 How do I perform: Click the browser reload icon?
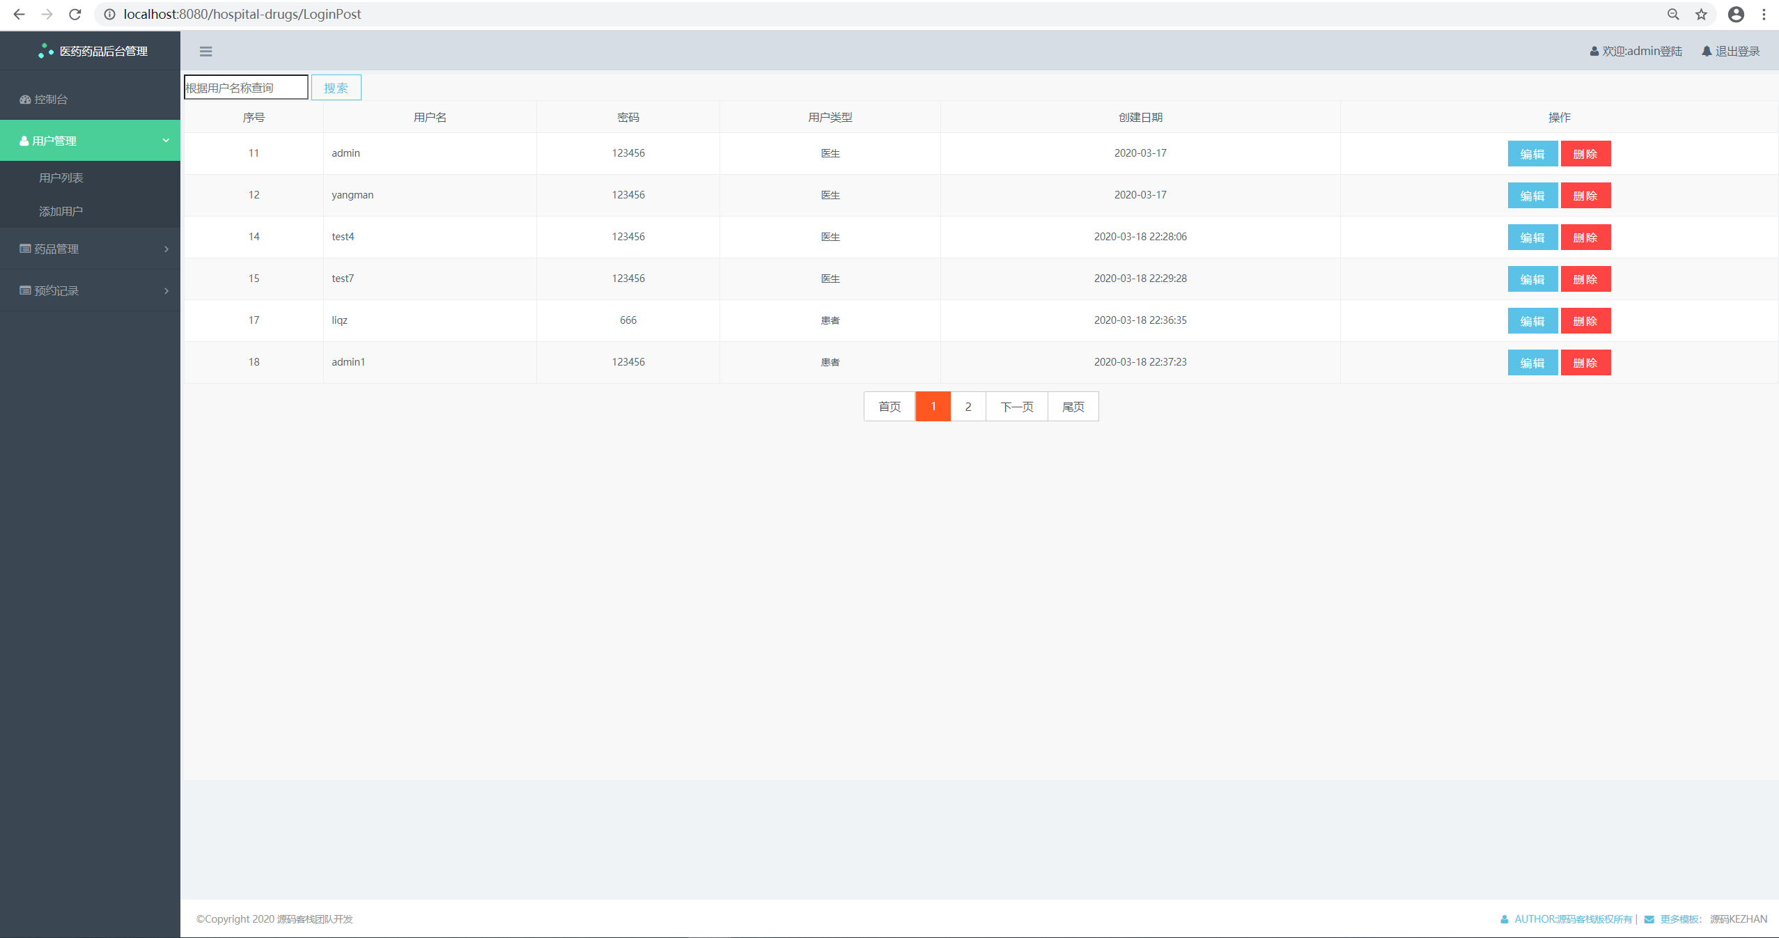click(75, 14)
